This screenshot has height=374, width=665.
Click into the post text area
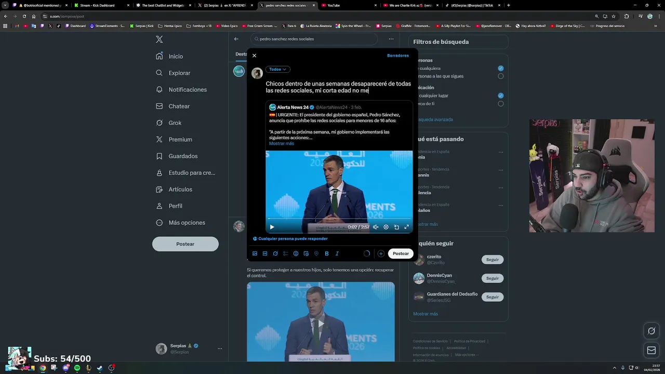click(x=338, y=87)
